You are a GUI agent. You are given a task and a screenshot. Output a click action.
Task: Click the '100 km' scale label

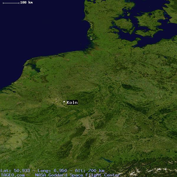27,2
